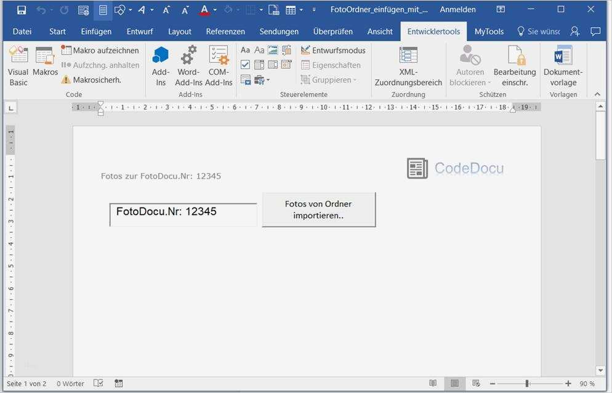
Task: Insert a repeating section content control
Action: pos(246,80)
